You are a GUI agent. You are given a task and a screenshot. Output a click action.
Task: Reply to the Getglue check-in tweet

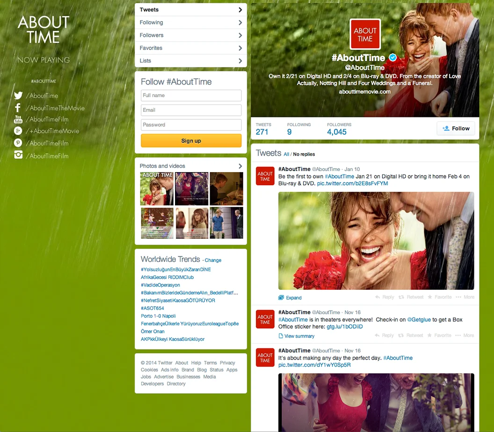tap(385, 335)
